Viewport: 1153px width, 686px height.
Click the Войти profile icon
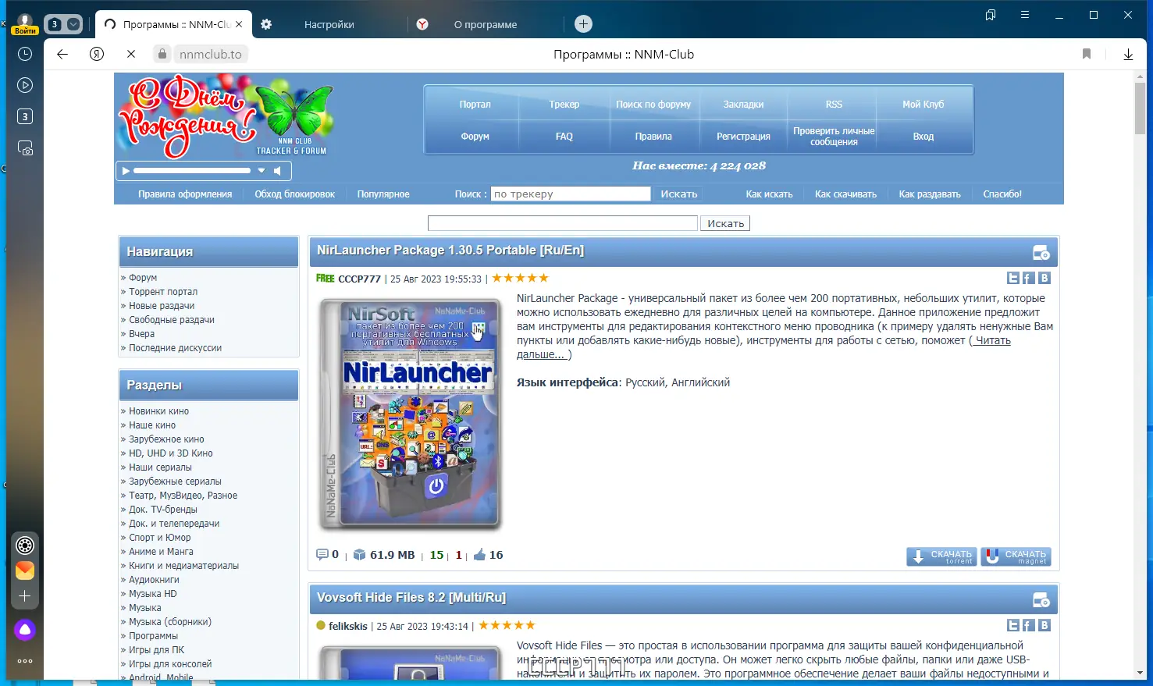pos(25,24)
